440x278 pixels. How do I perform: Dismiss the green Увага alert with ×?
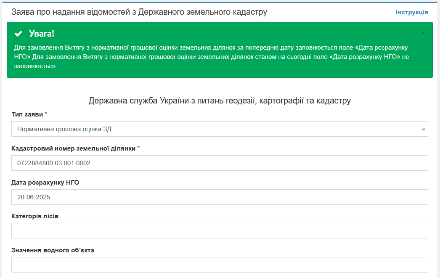point(423,33)
